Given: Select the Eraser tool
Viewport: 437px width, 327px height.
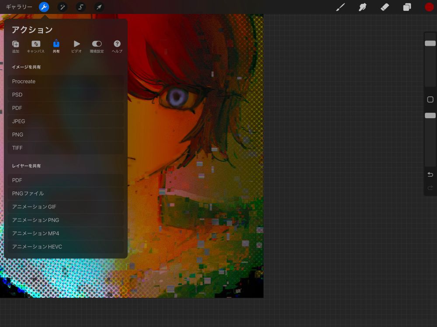Looking at the screenshot, I should pos(385,7).
